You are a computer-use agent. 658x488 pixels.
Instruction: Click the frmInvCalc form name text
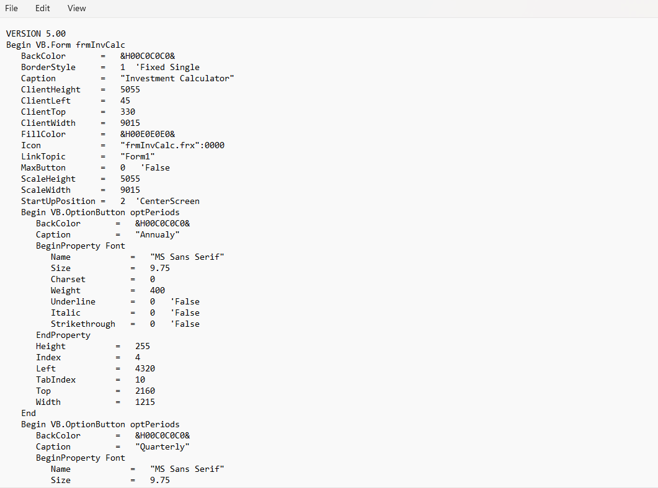click(101, 45)
